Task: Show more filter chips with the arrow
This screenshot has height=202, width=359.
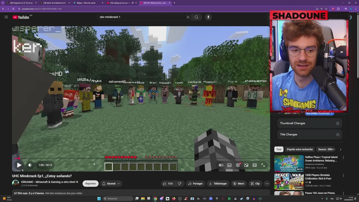Action: (x=340, y=150)
